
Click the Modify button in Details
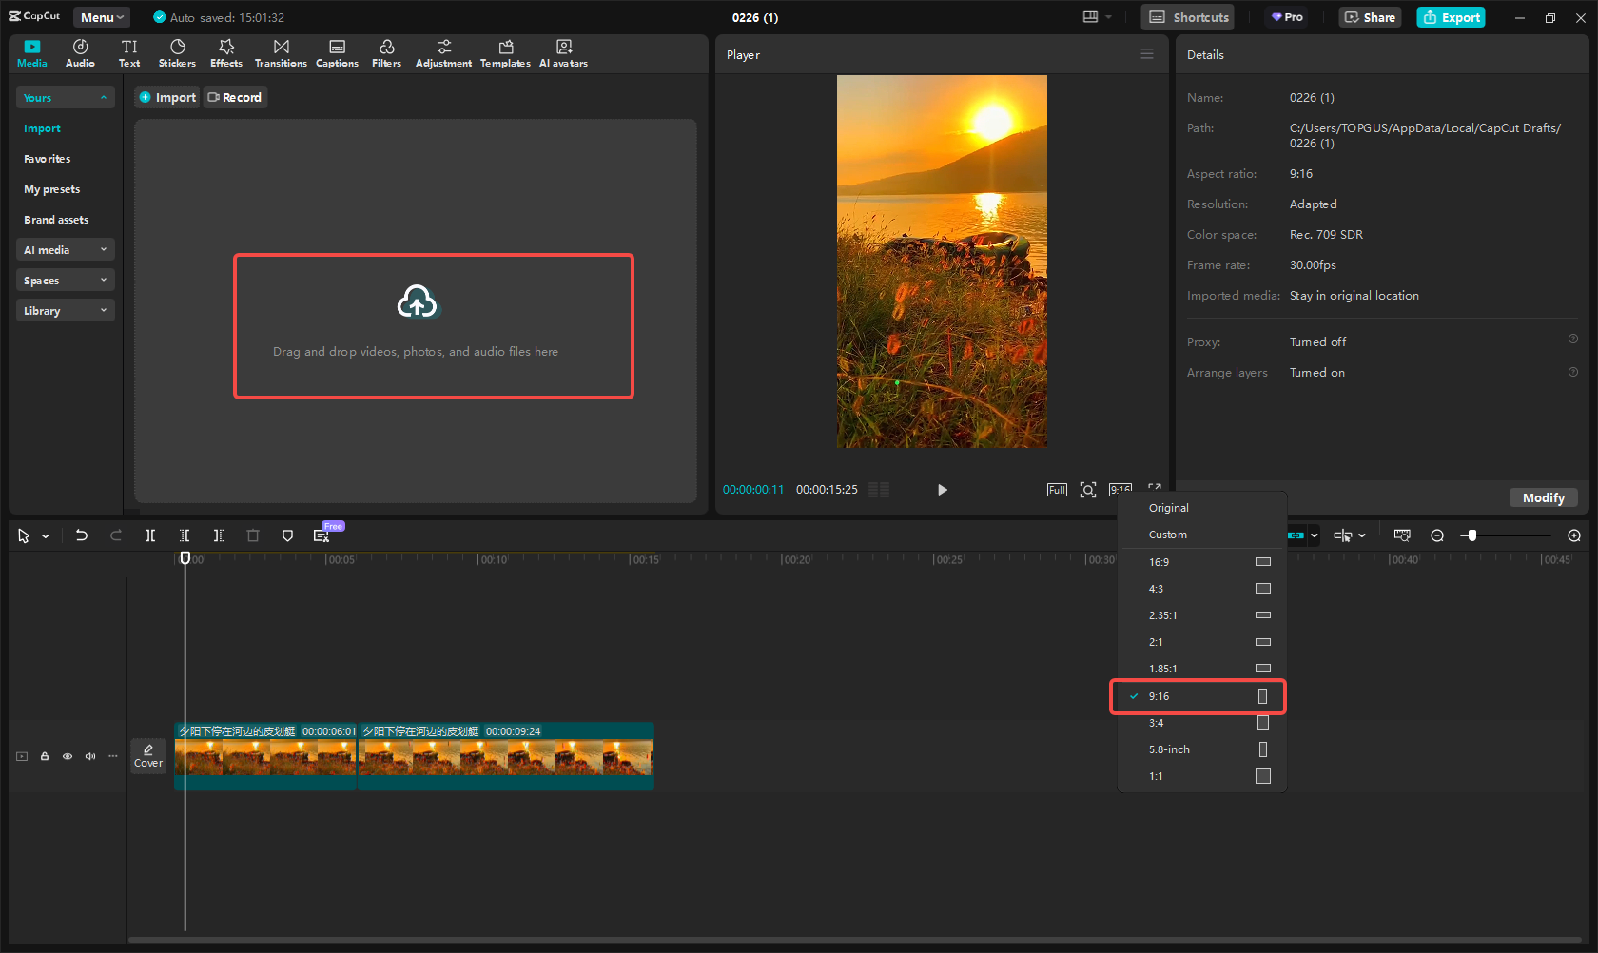coord(1543,497)
